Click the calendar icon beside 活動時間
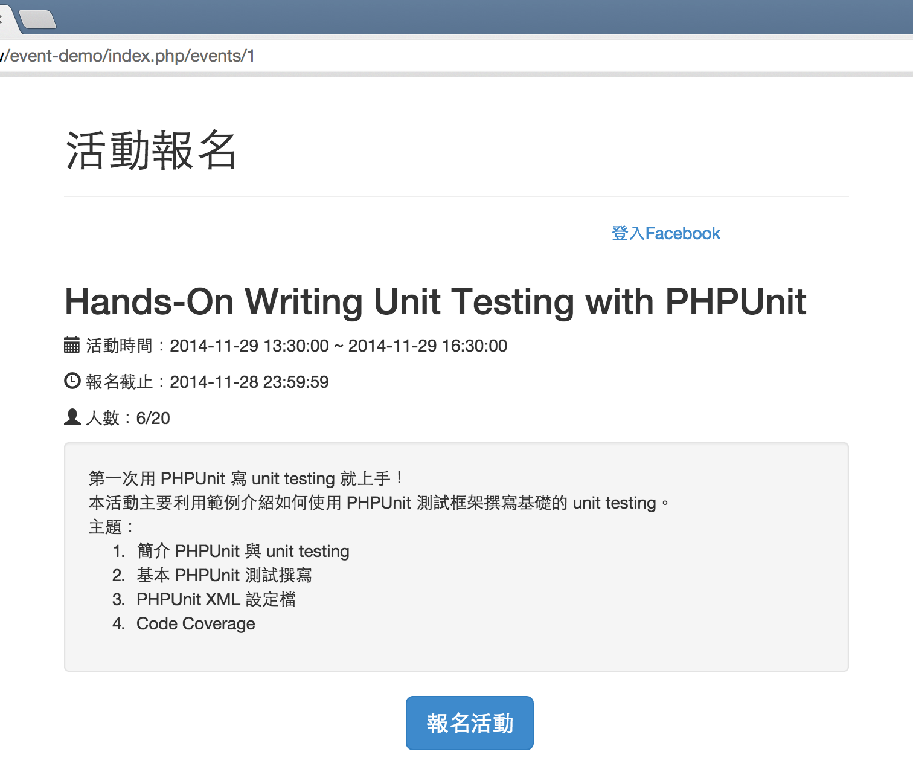 point(72,345)
